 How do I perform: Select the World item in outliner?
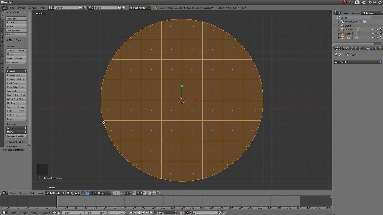pyautogui.click(x=348, y=26)
